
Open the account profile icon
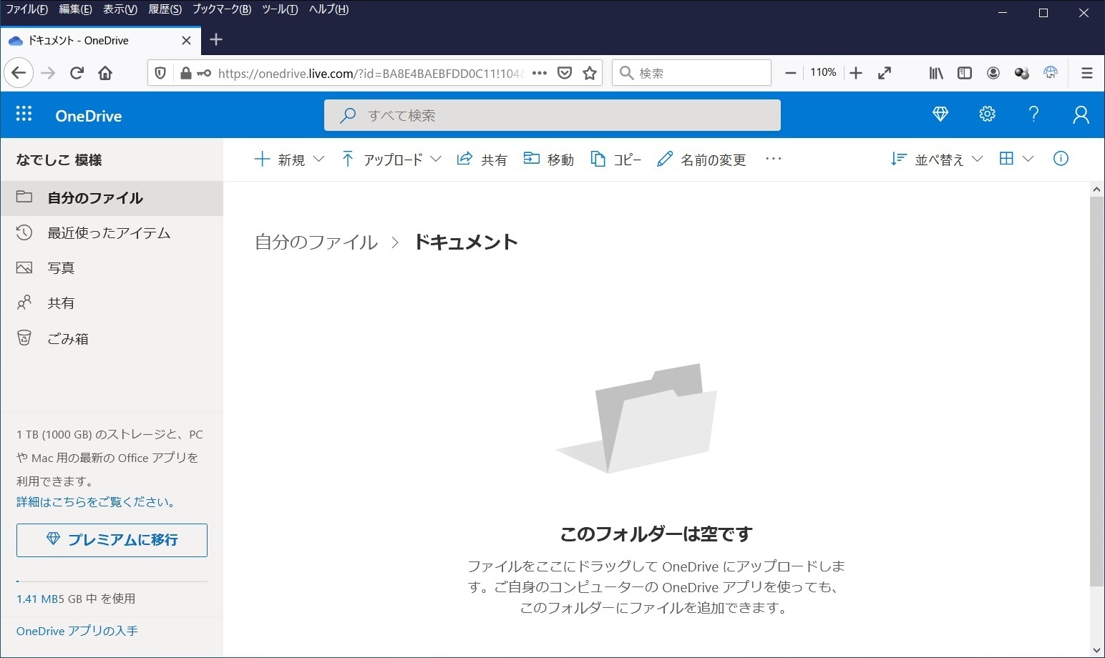tap(1081, 114)
